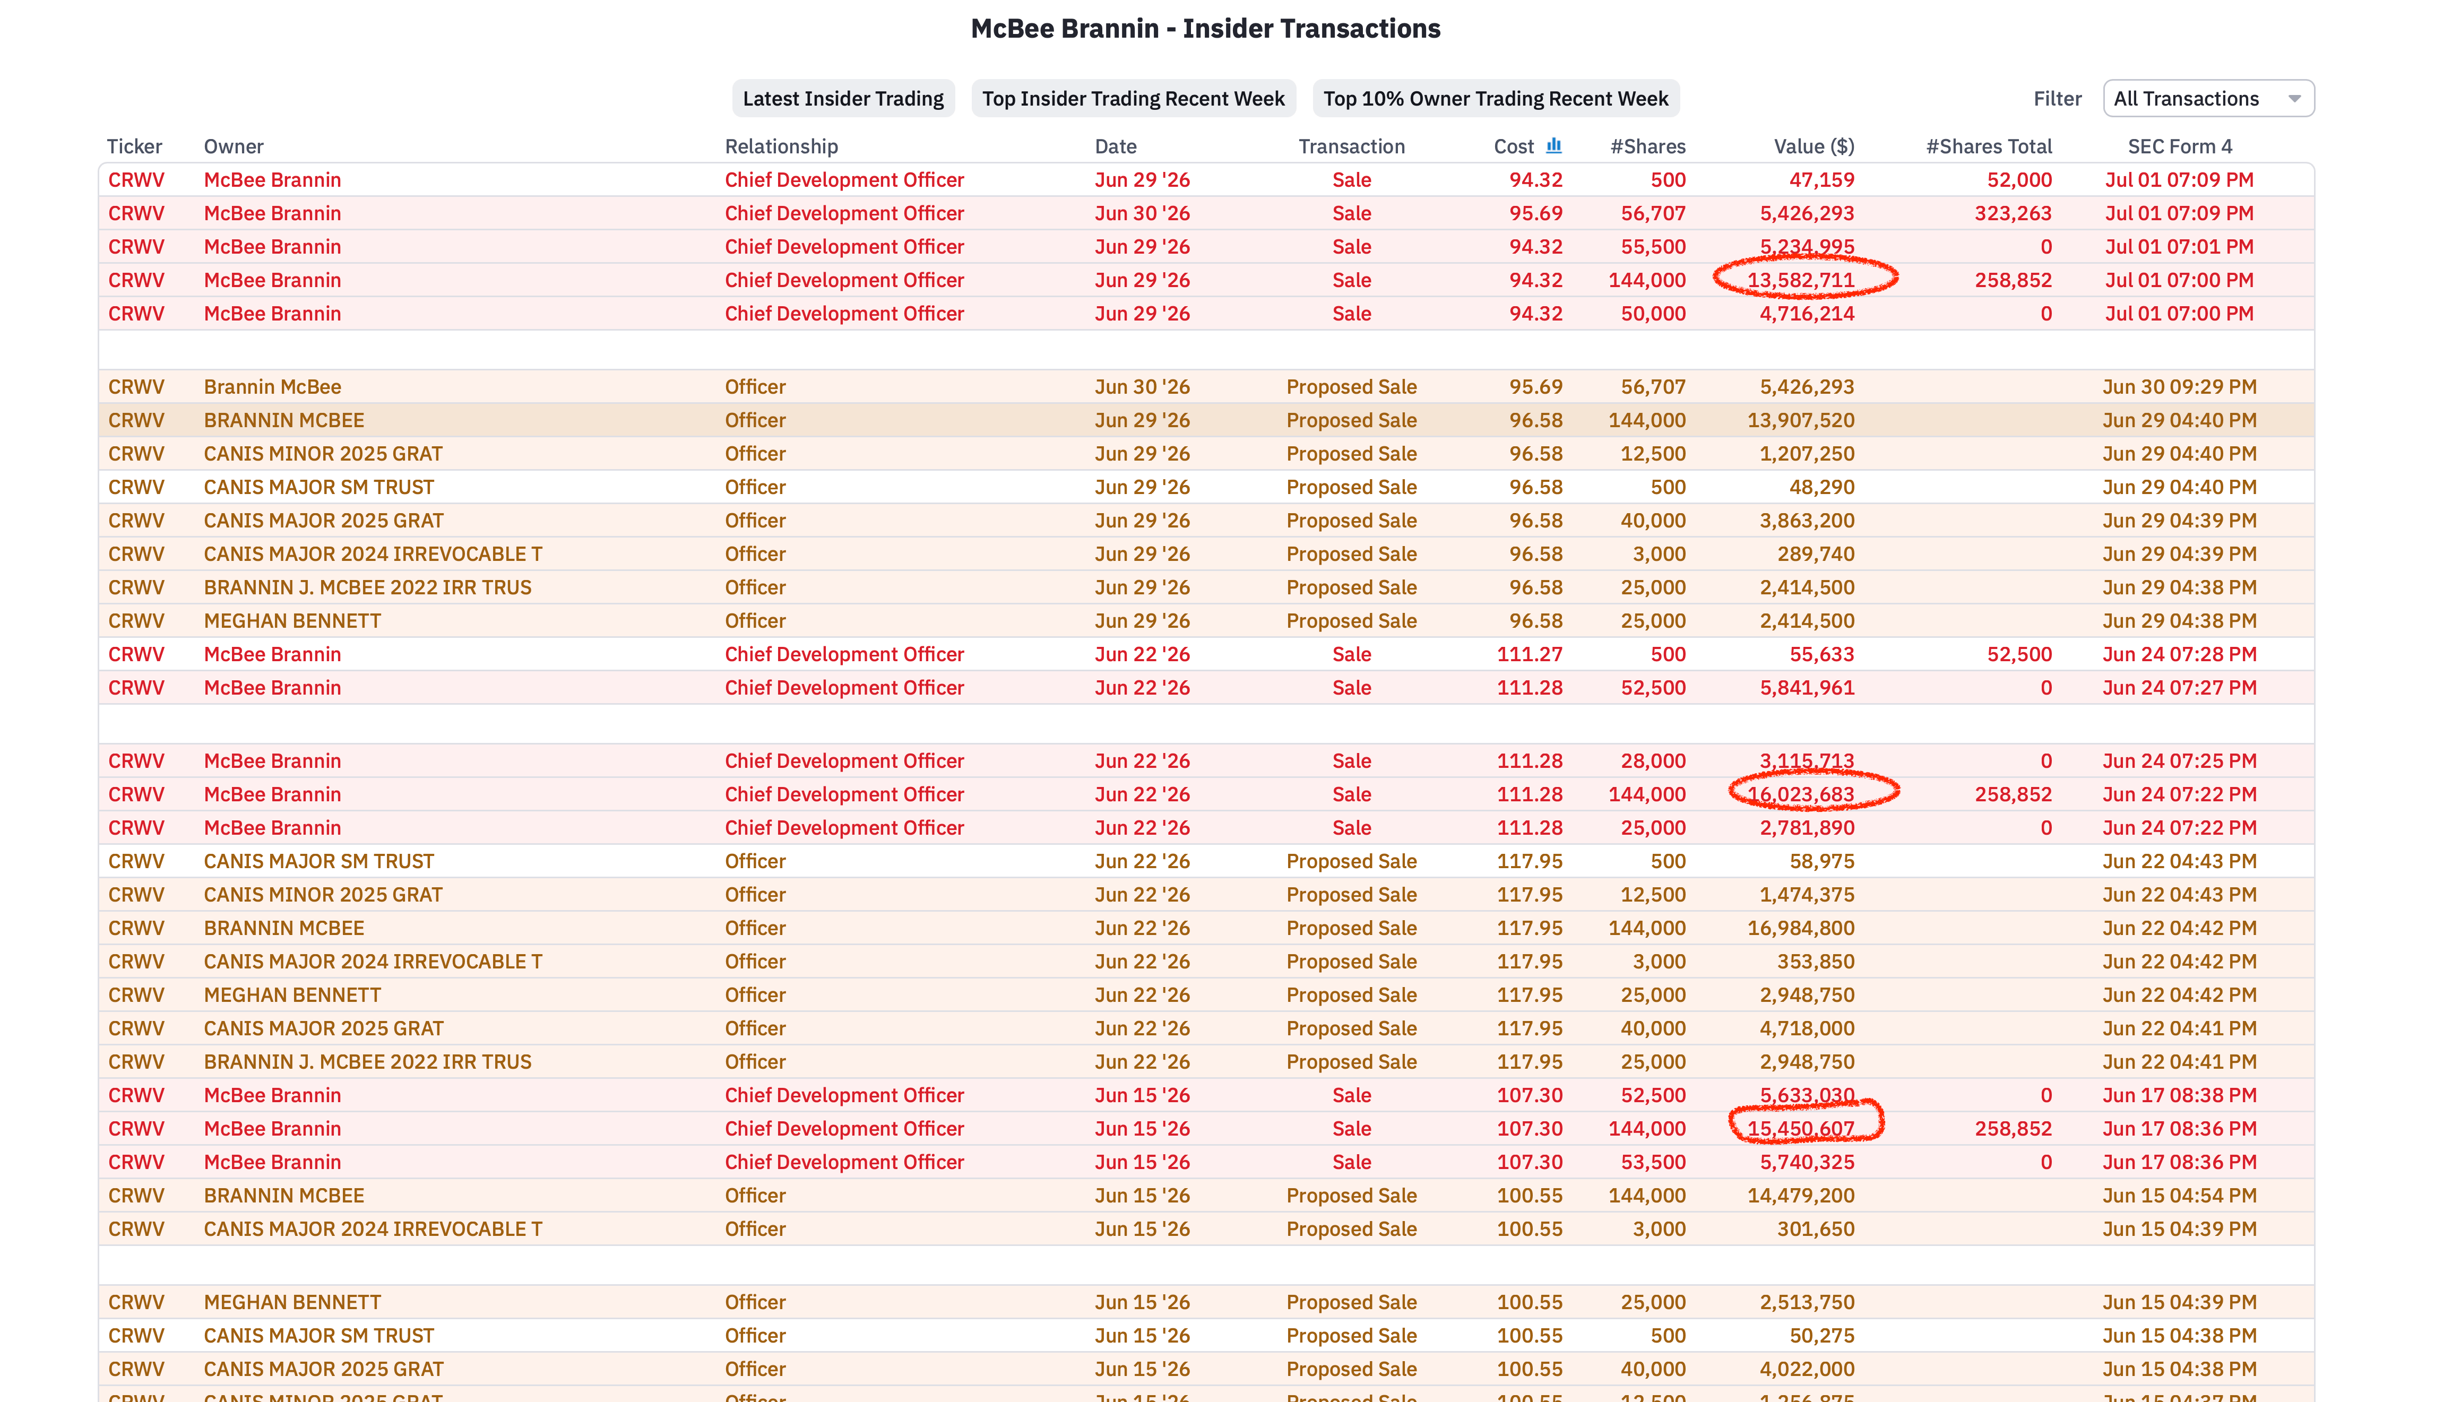
Task: Click the Jun 24 07:28 PM filing link
Action: [2179, 655]
